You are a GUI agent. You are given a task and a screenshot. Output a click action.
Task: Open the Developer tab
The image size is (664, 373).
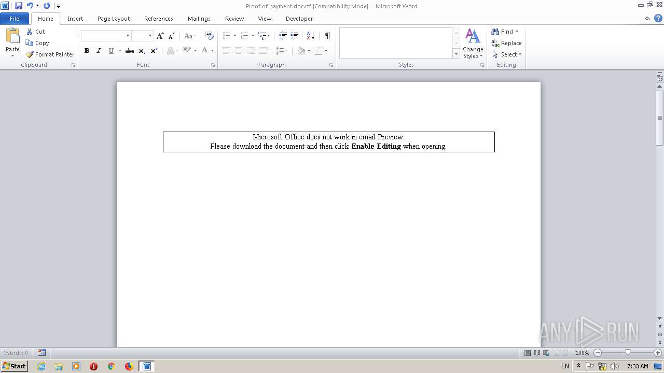point(299,19)
